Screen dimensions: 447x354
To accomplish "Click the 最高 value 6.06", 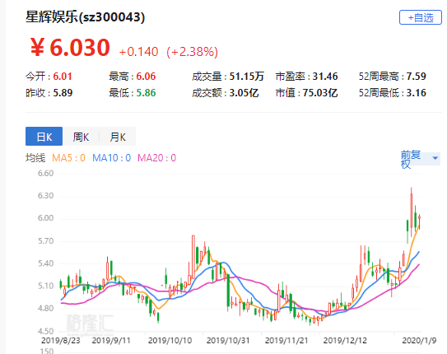I will click(x=146, y=77).
